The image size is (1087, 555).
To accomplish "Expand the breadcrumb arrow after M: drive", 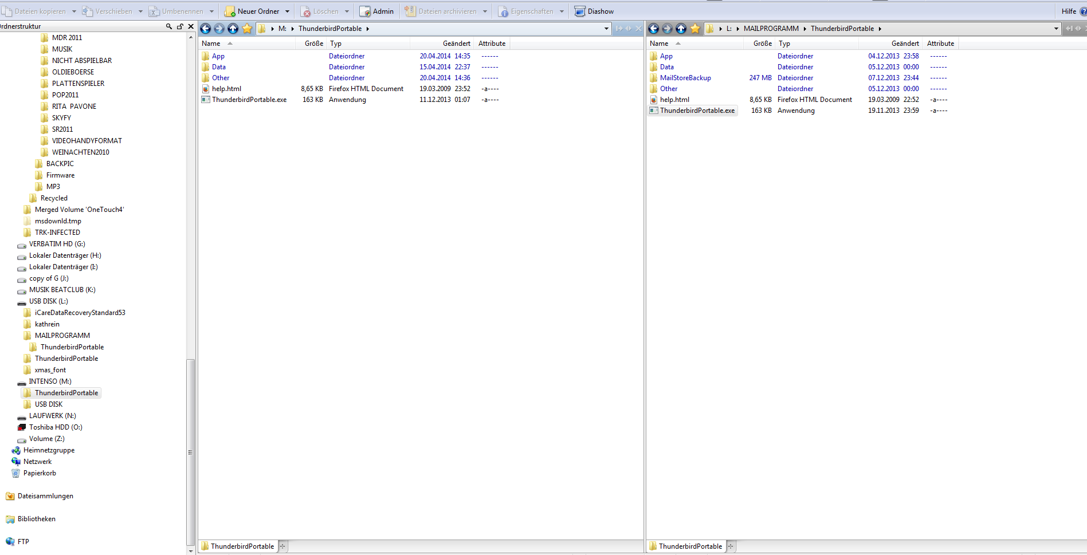I will click(x=292, y=29).
